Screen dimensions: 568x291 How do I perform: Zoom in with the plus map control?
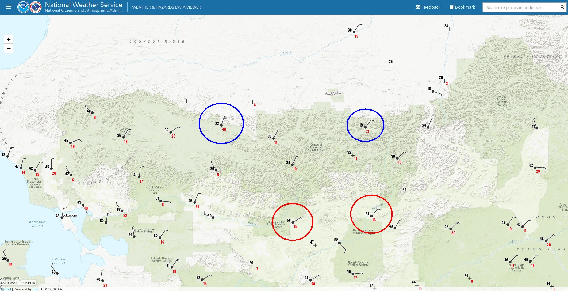[x=9, y=39]
